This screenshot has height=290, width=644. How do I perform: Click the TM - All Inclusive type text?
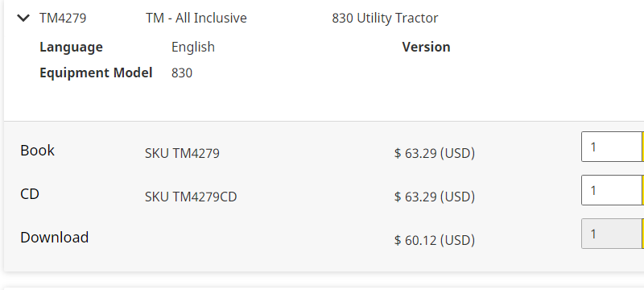(196, 18)
